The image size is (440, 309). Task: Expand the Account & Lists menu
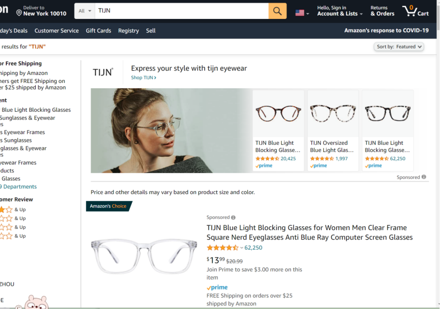tap(340, 11)
